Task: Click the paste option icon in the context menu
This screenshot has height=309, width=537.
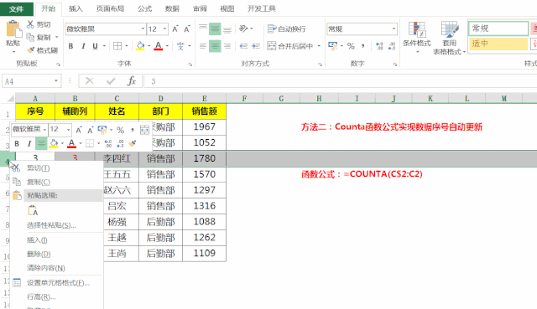Action: coord(33,210)
